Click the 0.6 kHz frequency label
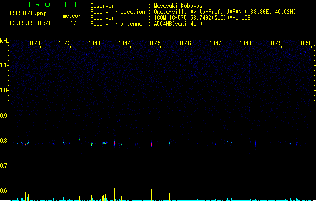Screen dimensions: 317x201 4,191
